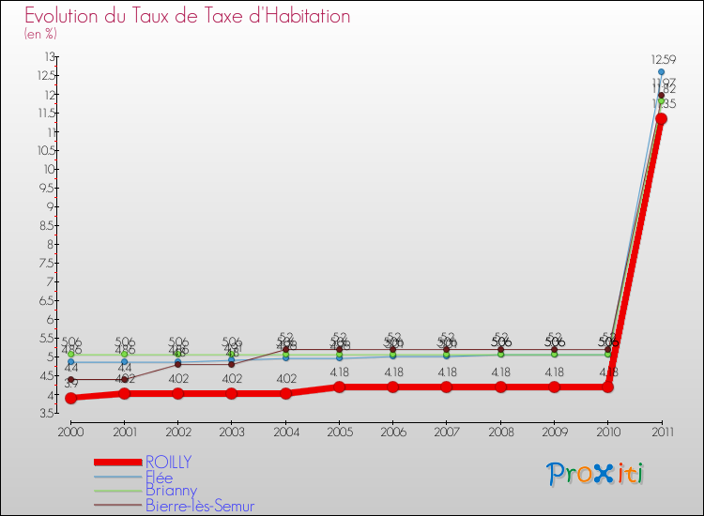Click the ROILLY red data point for 2009
The image size is (704, 516).
coord(554,387)
